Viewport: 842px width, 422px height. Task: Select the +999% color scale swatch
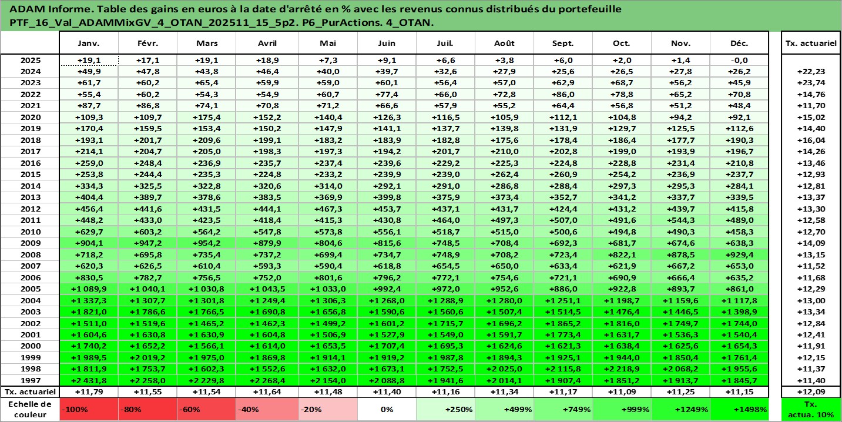(622, 409)
